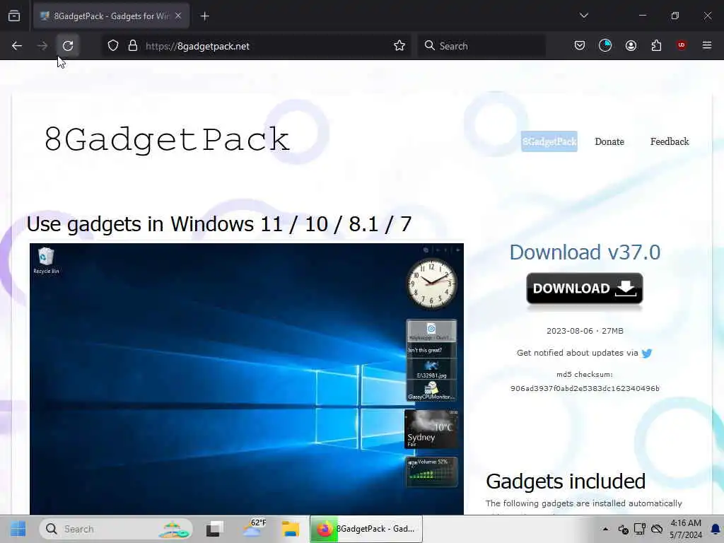Click the Firefox 8GadgetPack taskbar button
The height and width of the screenshot is (543, 724).
pos(366,529)
